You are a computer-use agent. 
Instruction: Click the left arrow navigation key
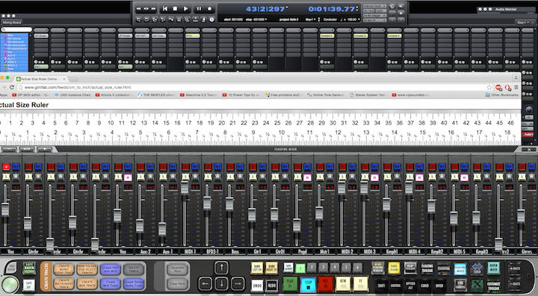[205, 283]
